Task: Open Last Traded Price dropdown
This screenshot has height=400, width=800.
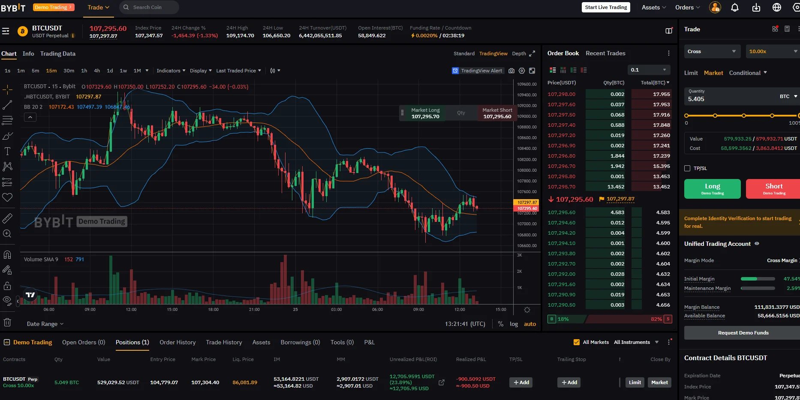Action: tap(238, 71)
